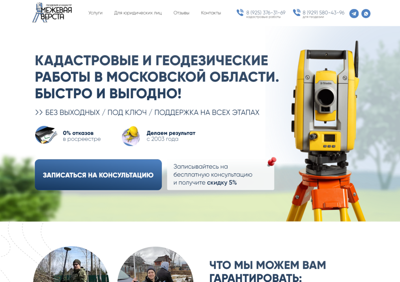Open the WhatsApp chat icon

click(x=366, y=13)
